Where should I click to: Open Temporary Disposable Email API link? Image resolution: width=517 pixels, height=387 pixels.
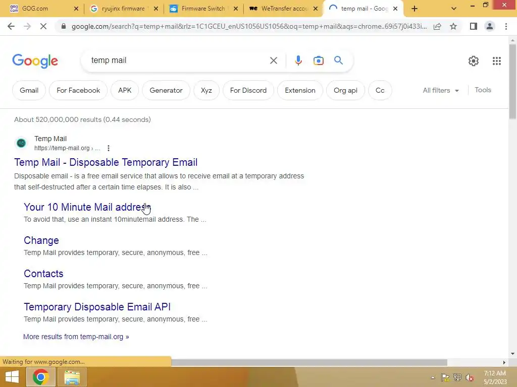(97, 307)
